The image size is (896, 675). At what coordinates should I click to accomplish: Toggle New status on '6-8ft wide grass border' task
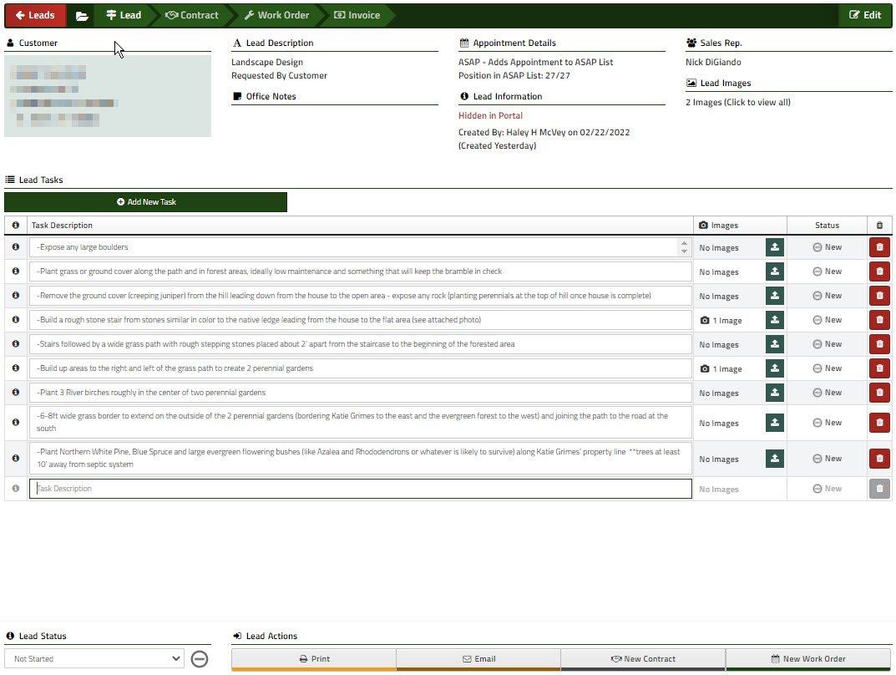(x=827, y=423)
